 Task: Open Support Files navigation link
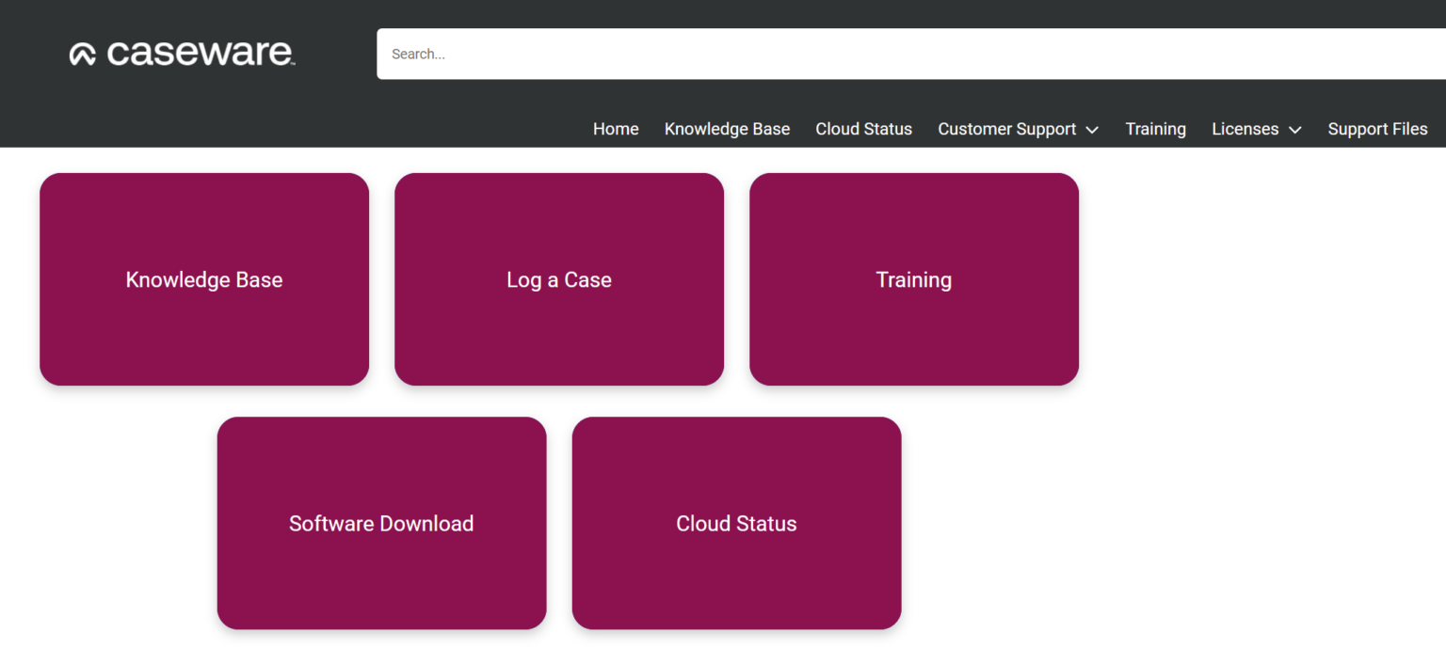click(1377, 129)
